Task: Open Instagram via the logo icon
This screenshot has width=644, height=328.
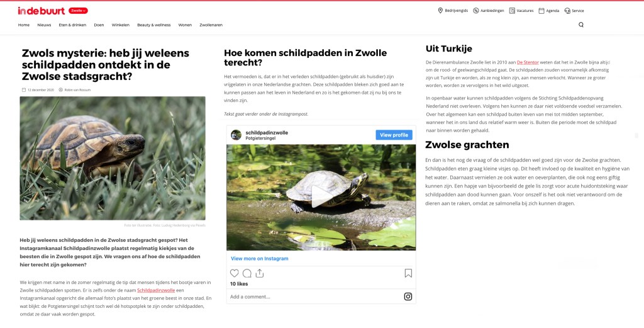Action: [408, 297]
